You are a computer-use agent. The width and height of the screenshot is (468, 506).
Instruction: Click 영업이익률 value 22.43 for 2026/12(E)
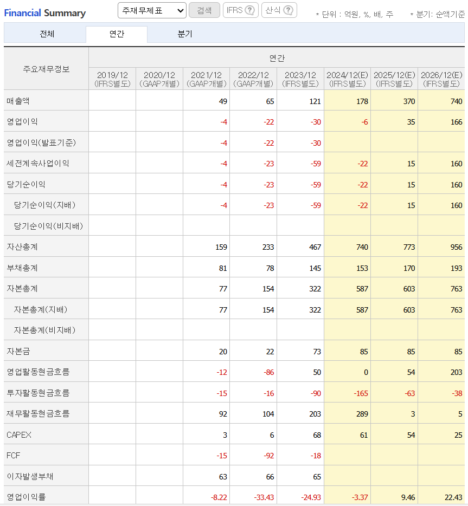pos(453,497)
